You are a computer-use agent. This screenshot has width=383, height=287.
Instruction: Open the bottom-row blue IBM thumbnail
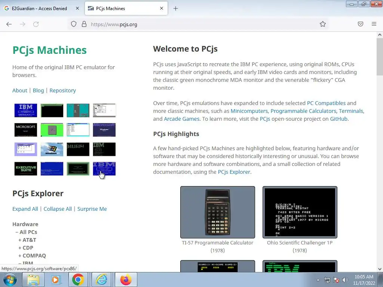pyautogui.click(x=104, y=169)
